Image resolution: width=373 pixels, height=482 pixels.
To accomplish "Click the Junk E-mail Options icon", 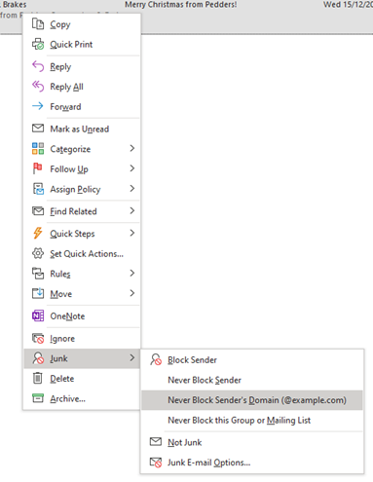I will coord(156,463).
